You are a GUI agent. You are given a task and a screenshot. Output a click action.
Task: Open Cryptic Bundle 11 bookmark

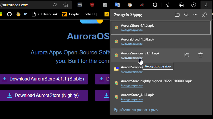pyautogui.click(x=81, y=14)
